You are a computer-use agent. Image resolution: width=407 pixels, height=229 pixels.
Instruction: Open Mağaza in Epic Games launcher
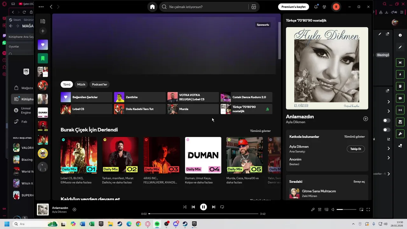click(24, 88)
